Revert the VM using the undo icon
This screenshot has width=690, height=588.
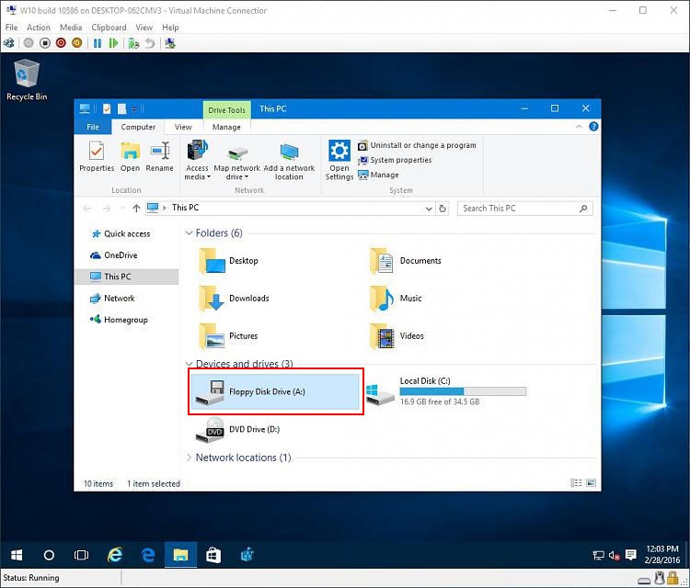tap(150, 43)
